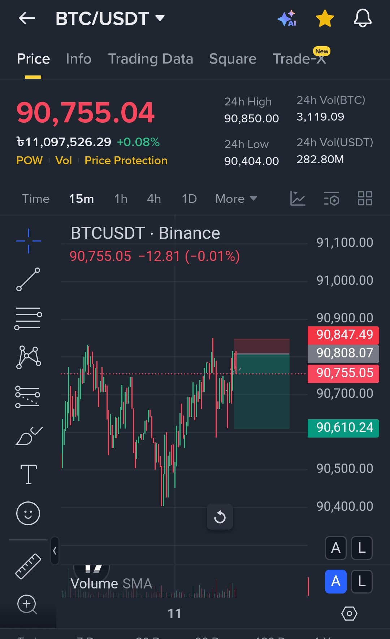The height and width of the screenshot is (639, 390).
Task: Click the 24h High value 90,850.00
Action: (x=251, y=118)
